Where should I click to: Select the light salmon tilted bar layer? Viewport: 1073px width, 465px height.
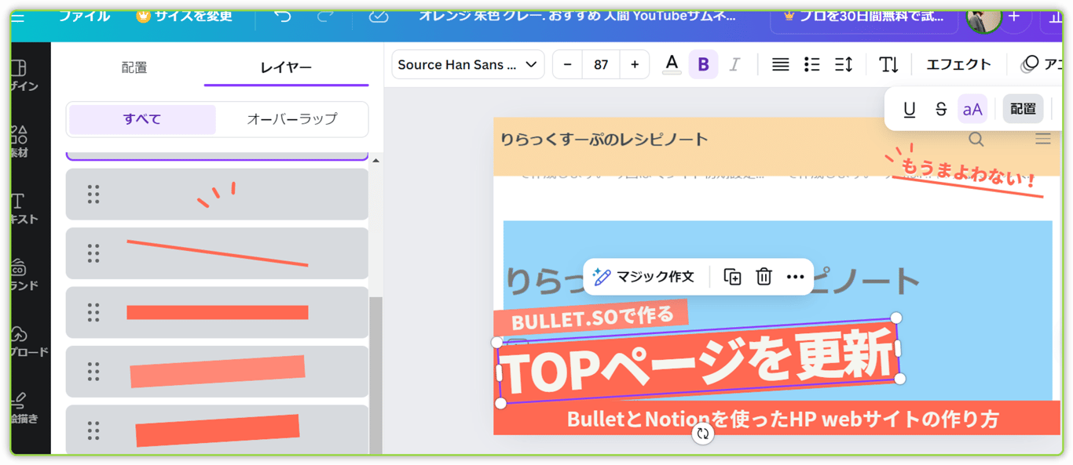[x=217, y=371]
